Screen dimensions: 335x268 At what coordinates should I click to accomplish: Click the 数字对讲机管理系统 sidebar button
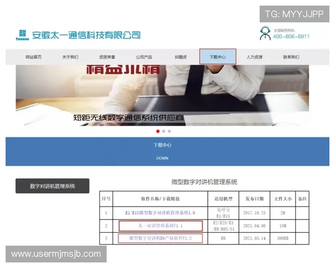point(52,186)
